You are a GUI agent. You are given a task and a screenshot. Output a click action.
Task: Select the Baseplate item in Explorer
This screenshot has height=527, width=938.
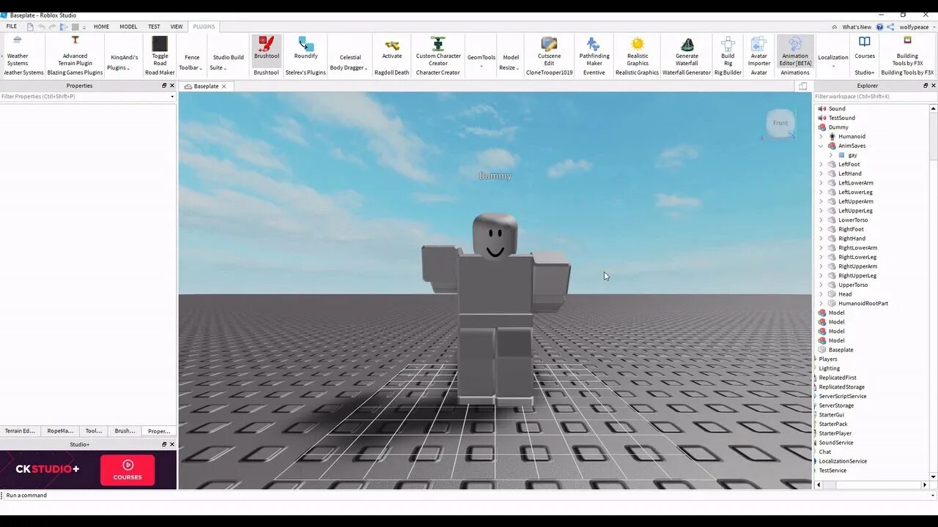coord(841,350)
